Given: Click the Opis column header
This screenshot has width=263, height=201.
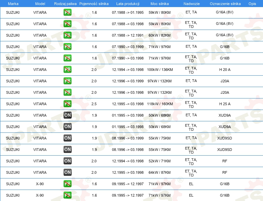Looking at the screenshot, I should pyautogui.click(x=252, y=4).
